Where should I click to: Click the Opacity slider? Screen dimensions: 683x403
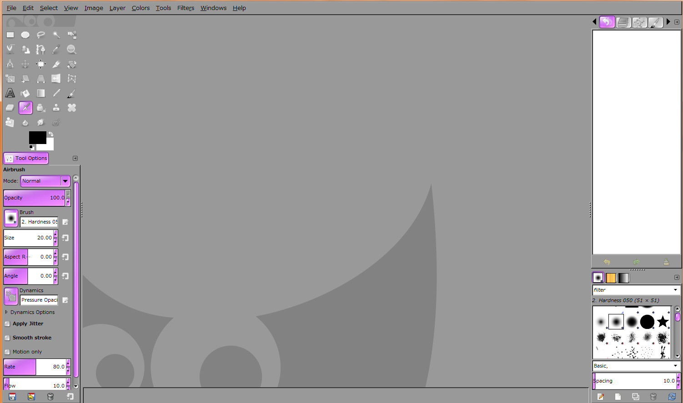click(34, 198)
